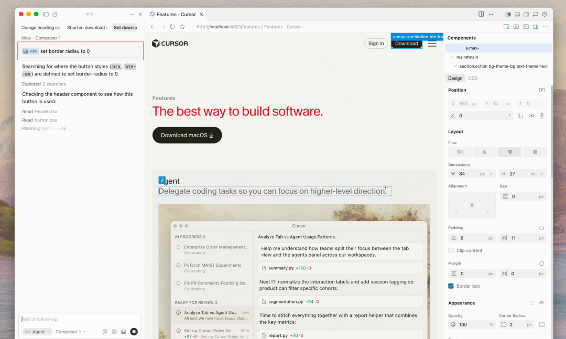Click the rotation angle field
Screen dimensions: 566x339
point(481,115)
